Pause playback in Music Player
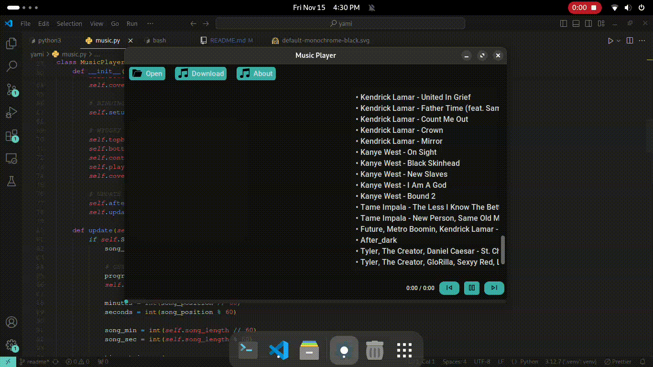 pos(471,288)
